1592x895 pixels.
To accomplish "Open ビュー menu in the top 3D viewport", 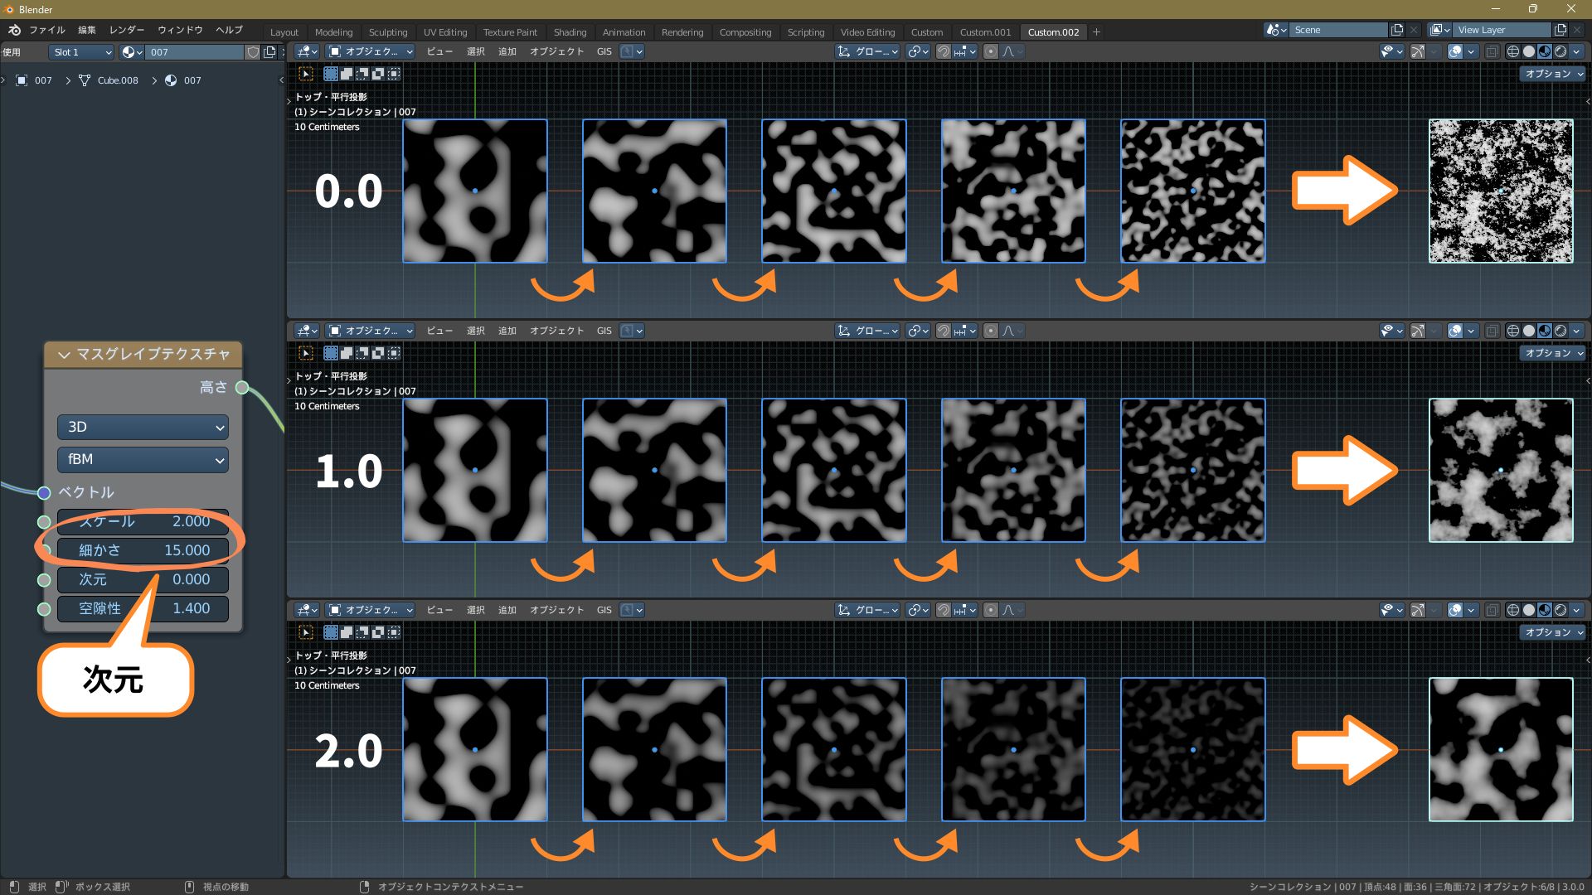I will click(439, 51).
